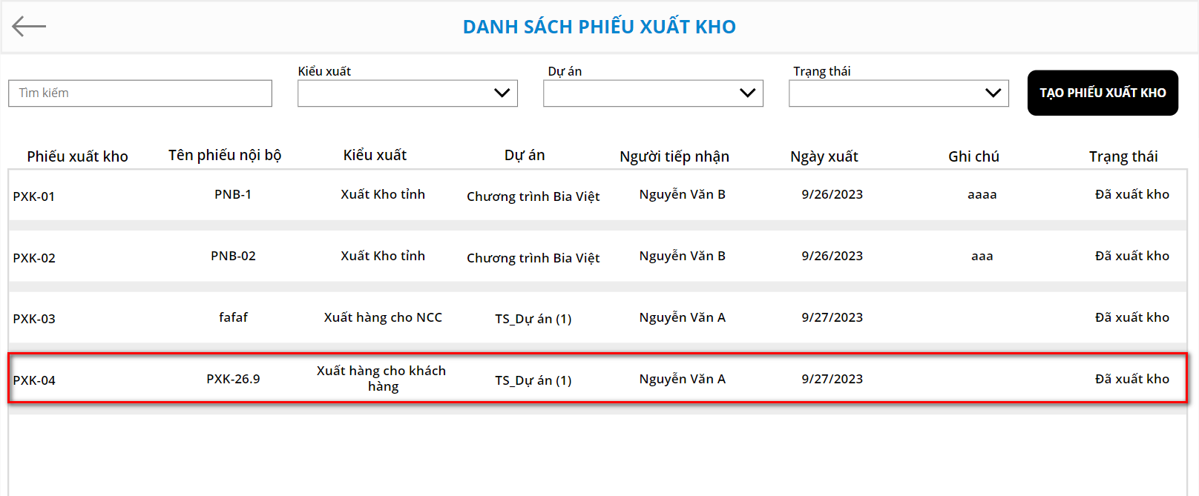This screenshot has width=1199, height=496.
Task: Click the Phiếu xuất kho column header
Action: click(x=78, y=156)
